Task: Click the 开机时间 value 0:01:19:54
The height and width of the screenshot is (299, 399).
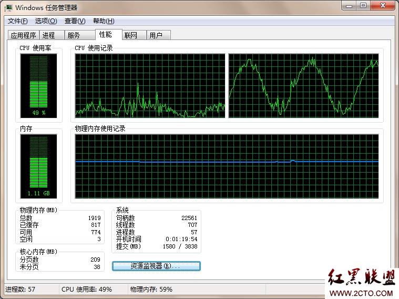Action: (181, 239)
